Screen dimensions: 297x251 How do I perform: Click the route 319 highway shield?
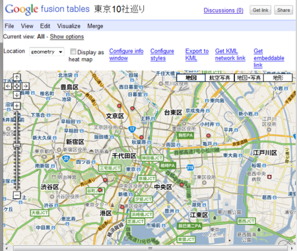[190, 168]
